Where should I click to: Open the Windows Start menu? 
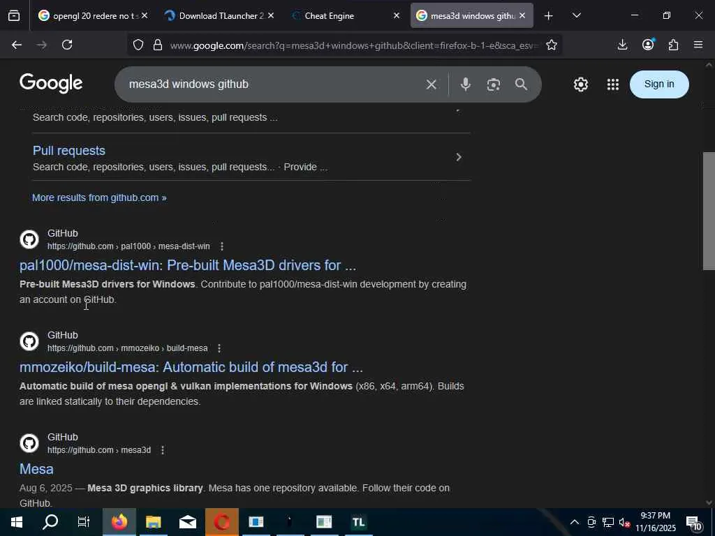tap(17, 522)
